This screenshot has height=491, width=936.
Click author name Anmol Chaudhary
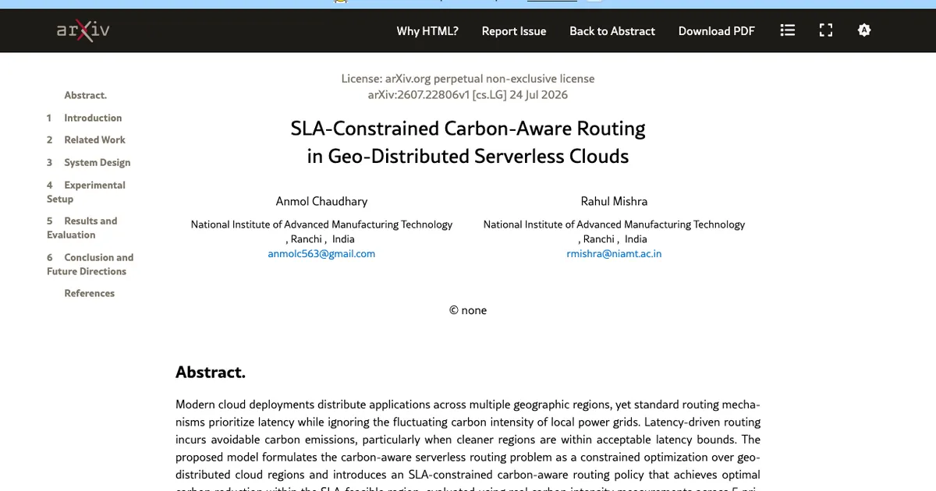321,201
